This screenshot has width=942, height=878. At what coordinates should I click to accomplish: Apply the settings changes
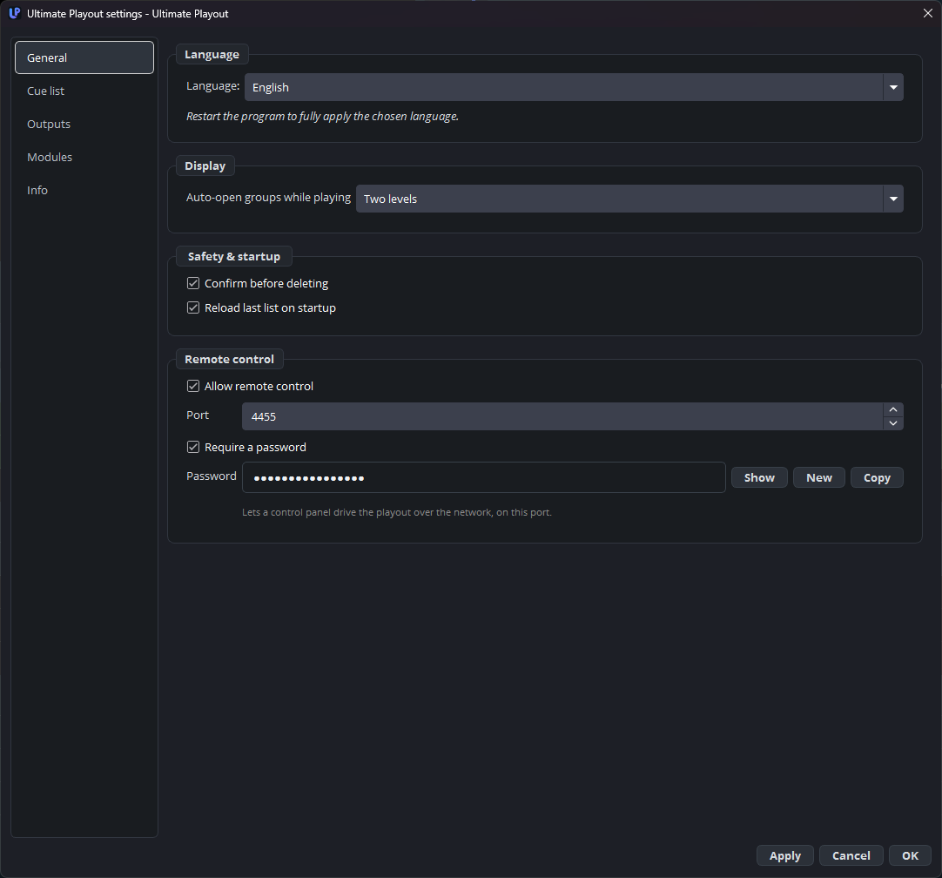(x=784, y=855)
